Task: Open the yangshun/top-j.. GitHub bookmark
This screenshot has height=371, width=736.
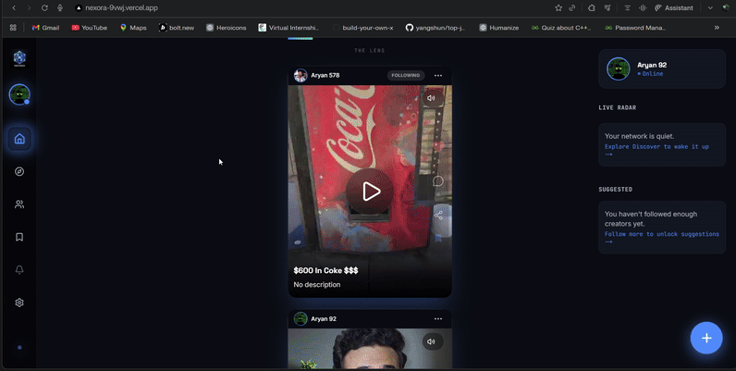Action: point(435,28)
